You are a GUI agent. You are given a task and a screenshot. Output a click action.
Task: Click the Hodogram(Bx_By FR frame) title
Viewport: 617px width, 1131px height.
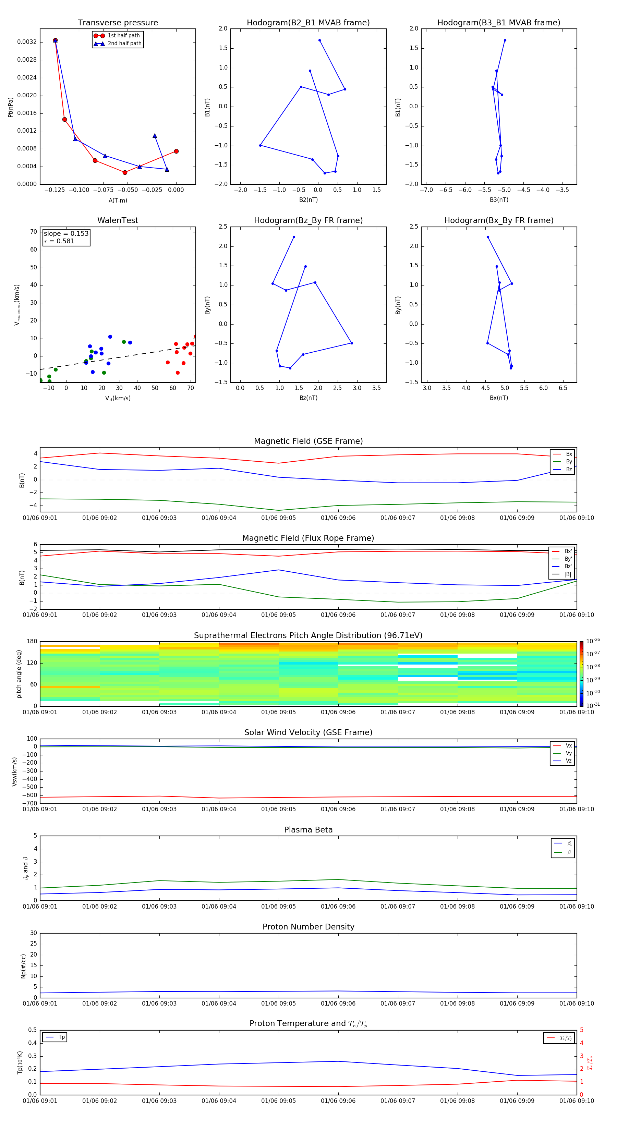[x=499, y=220]
